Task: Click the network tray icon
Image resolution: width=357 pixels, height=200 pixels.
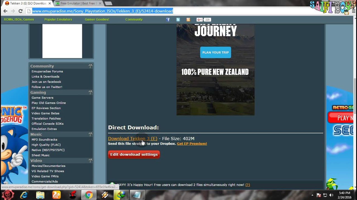Action: tap(325, 195)
